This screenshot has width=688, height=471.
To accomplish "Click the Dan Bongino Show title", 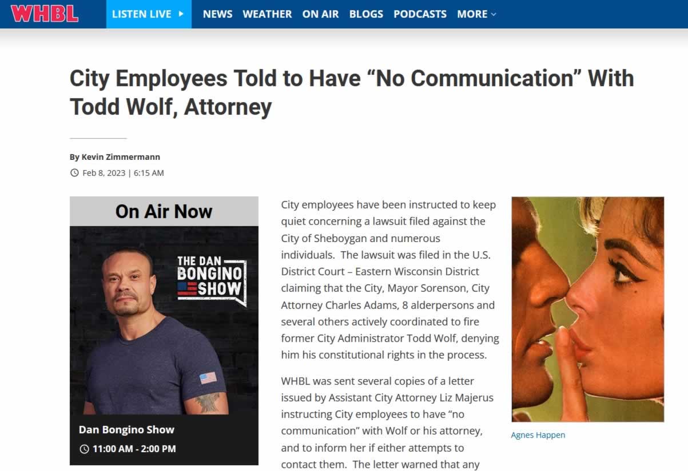I will tap(126, 430).
